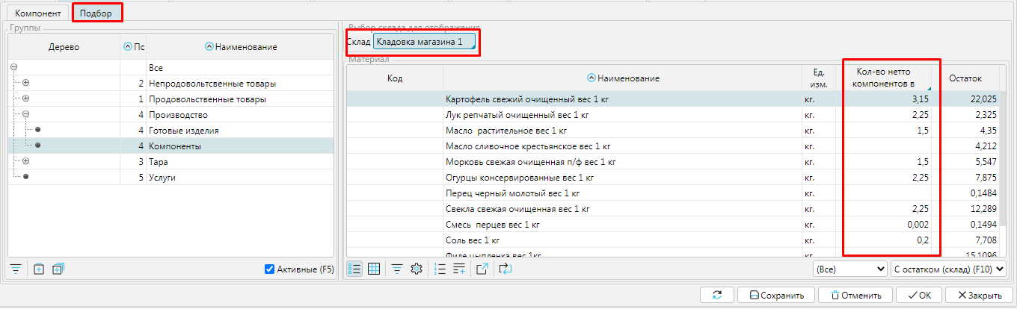Viewport: 1017px width, 309px height.
Task: Open the materials table settings gear
Action: click(417, 269)
